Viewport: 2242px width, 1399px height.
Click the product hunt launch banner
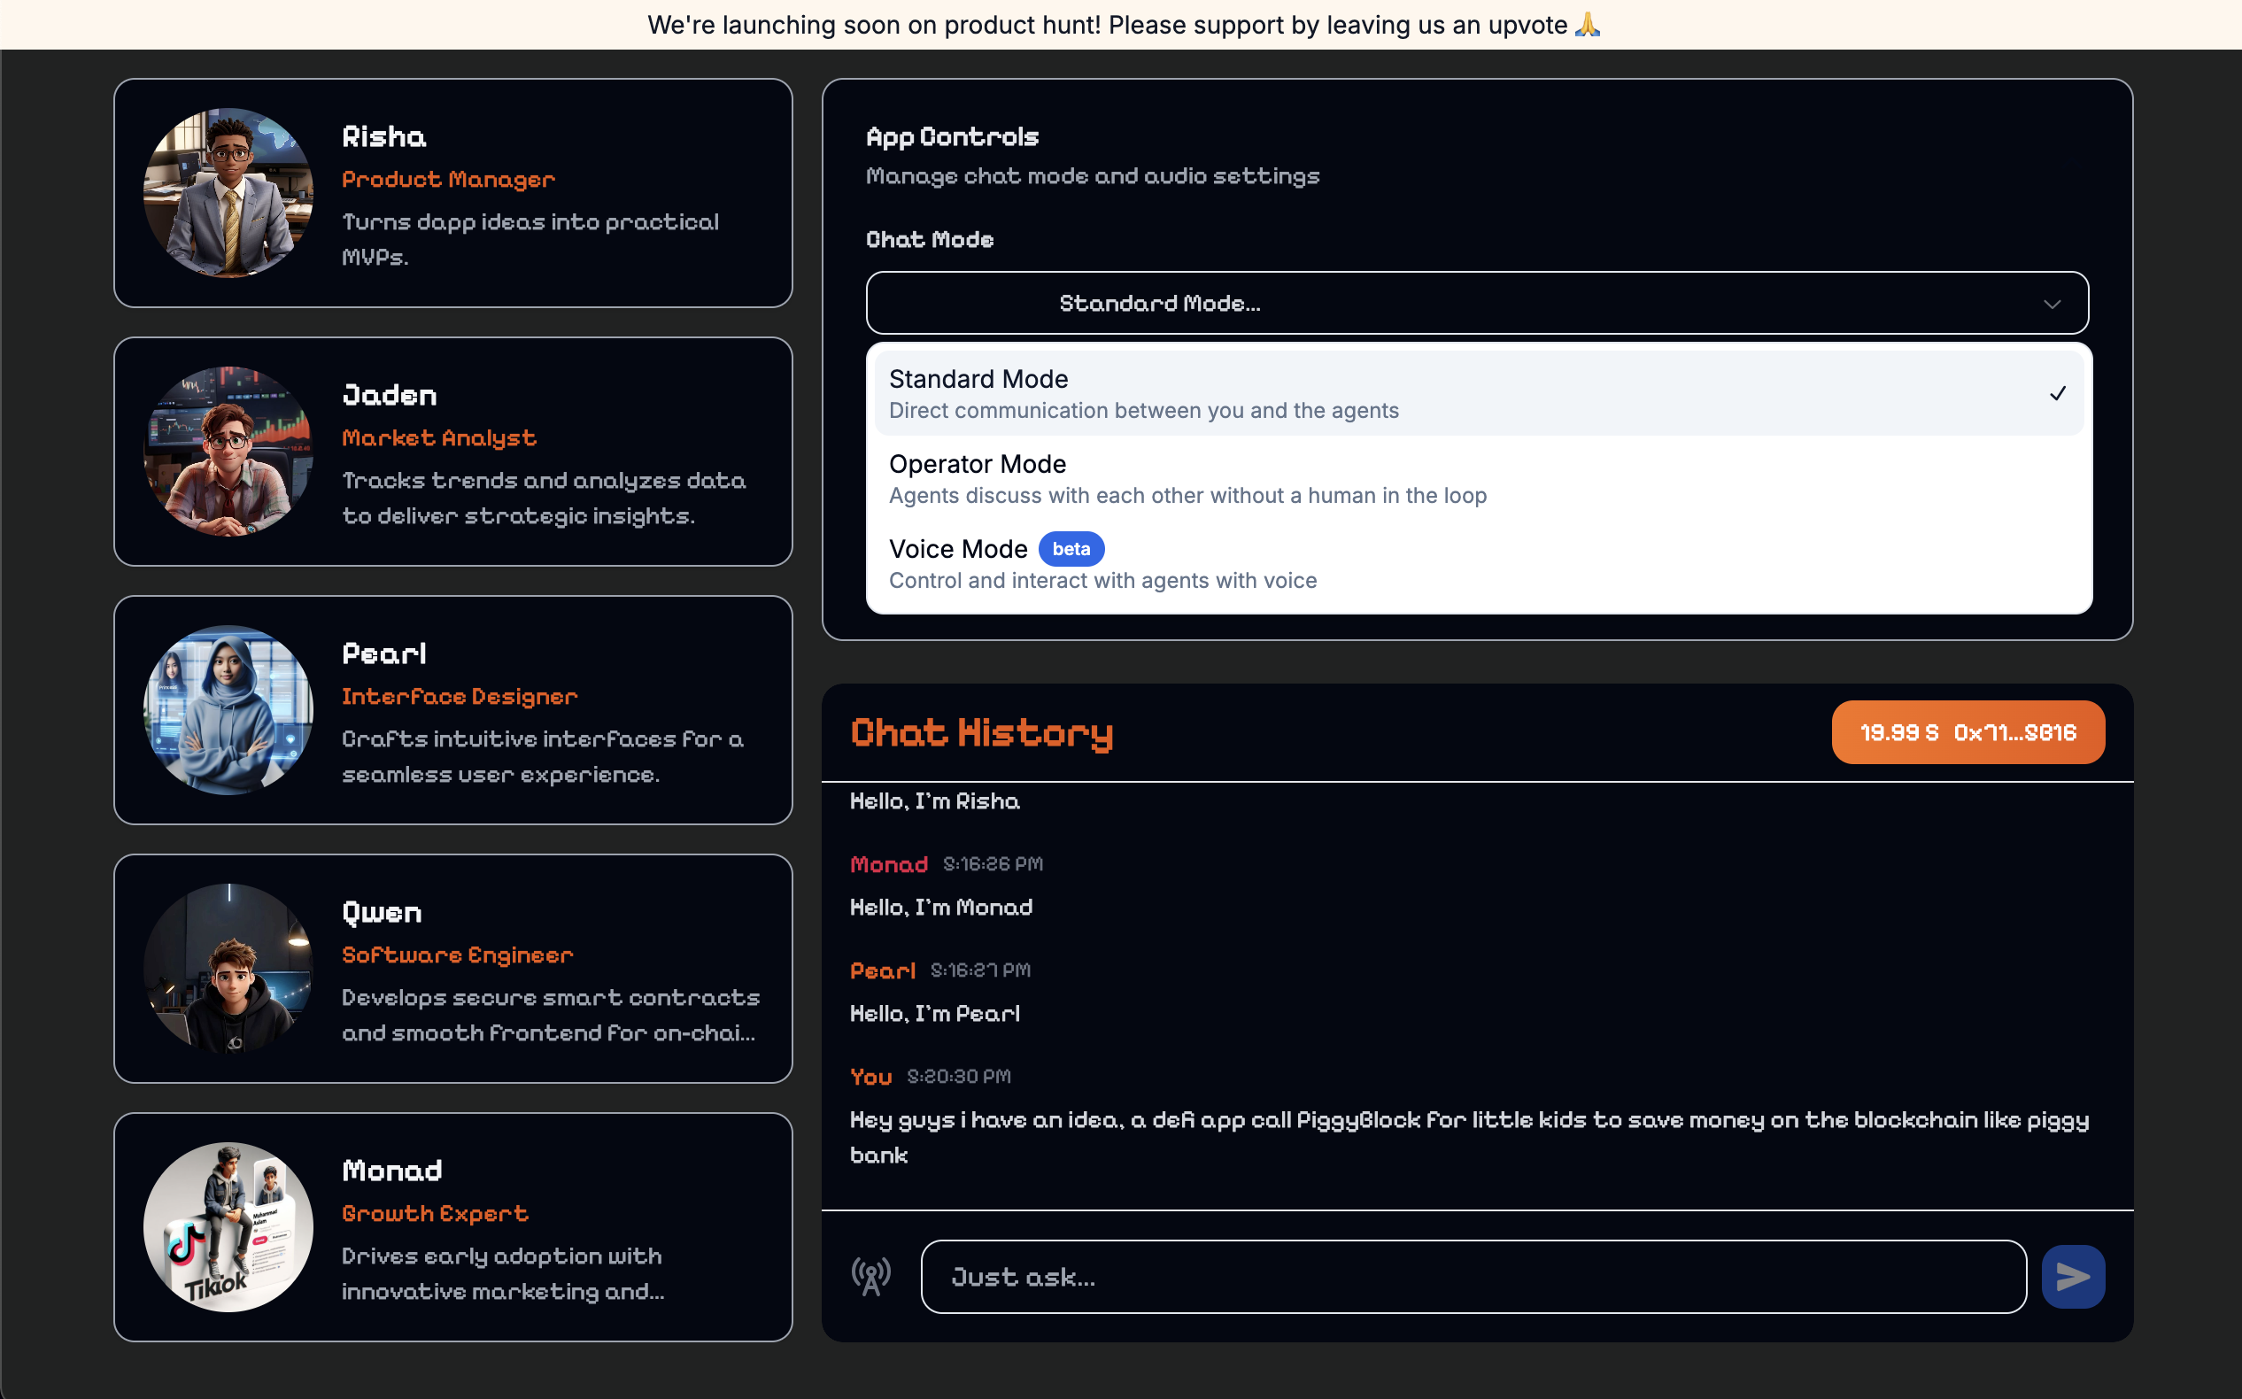(x=1122, y=25)
